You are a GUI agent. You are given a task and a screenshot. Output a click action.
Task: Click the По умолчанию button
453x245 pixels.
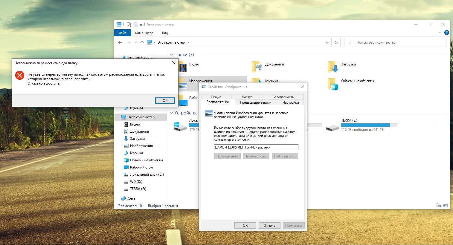click(x=227, y=156)
